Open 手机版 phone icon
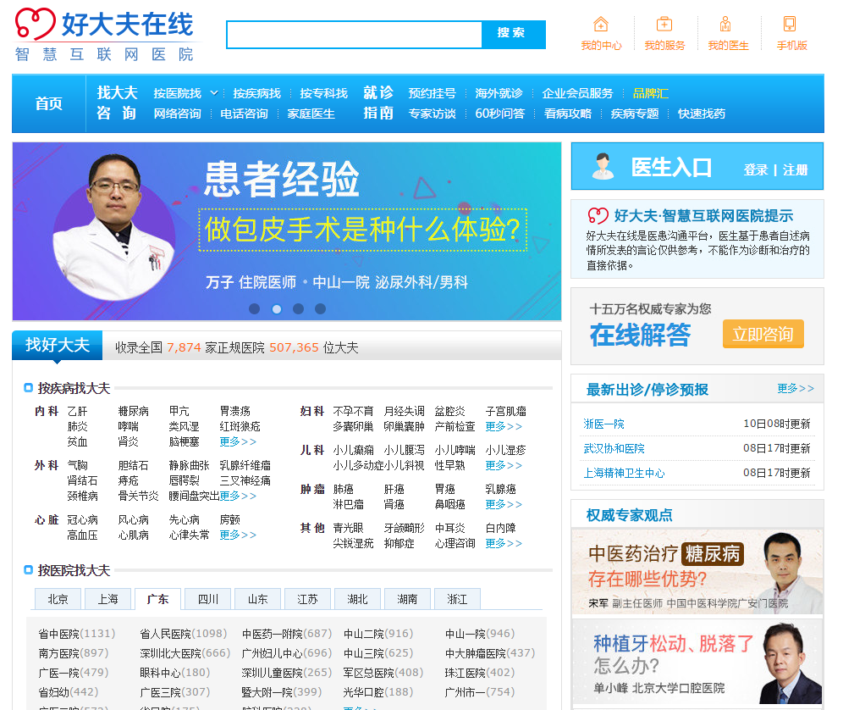The image size is (843, 710). 789,25
